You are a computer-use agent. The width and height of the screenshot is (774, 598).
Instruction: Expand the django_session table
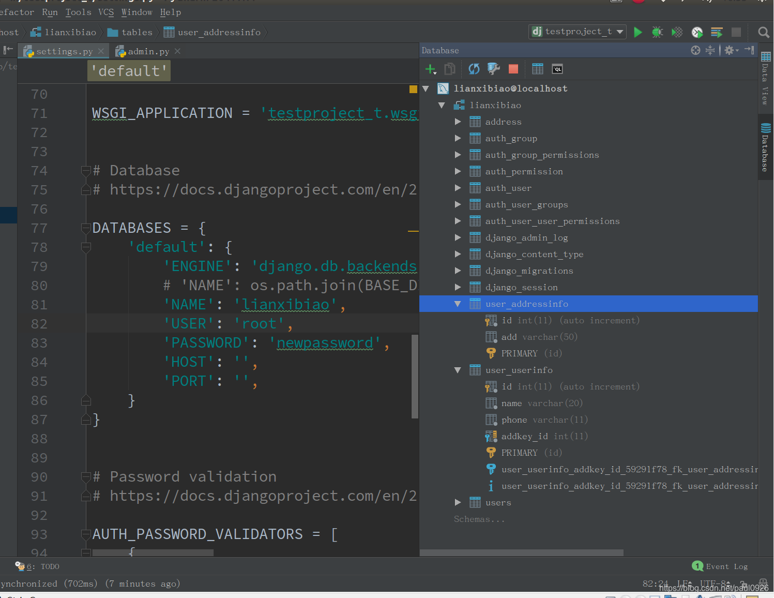pyautogui.click(x=458, y=287)
